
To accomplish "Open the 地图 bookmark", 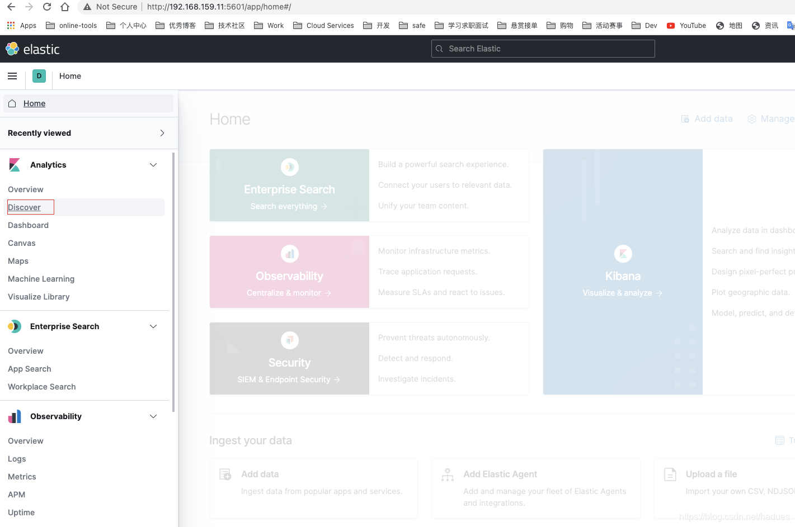I will [729, 26].
